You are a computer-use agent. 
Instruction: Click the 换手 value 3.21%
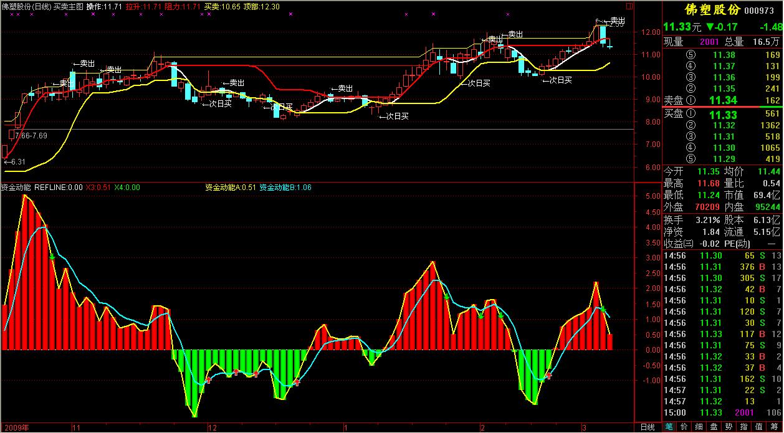click(x=707, y=221)
